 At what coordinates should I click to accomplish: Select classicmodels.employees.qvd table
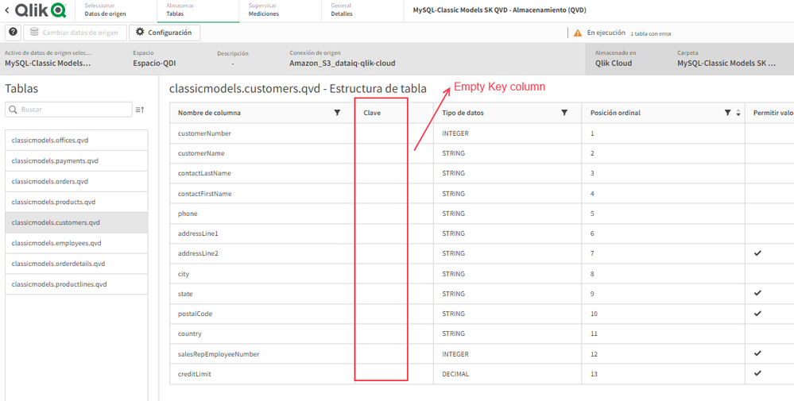[x=76, y=243]
